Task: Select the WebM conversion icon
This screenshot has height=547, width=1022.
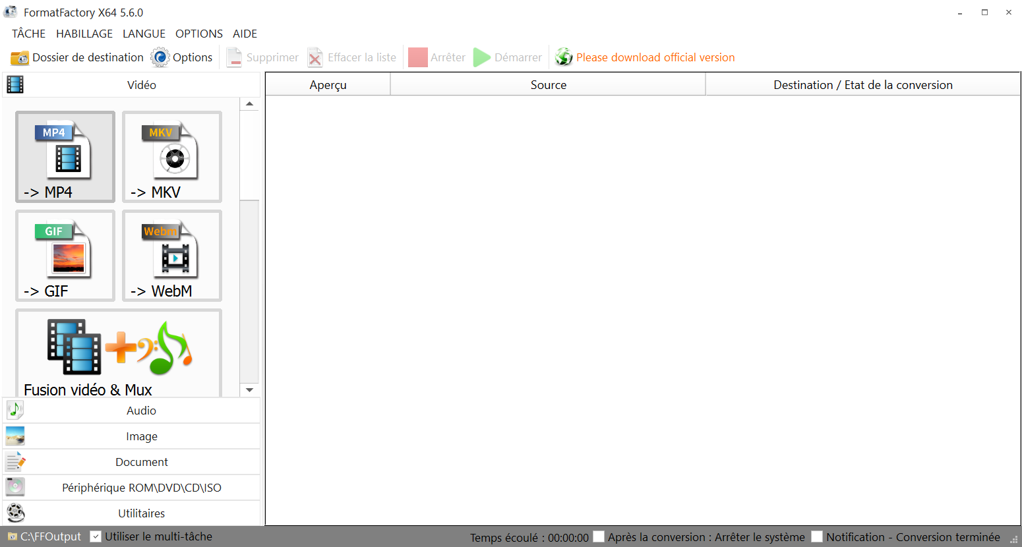Action: tap(172, 255)
